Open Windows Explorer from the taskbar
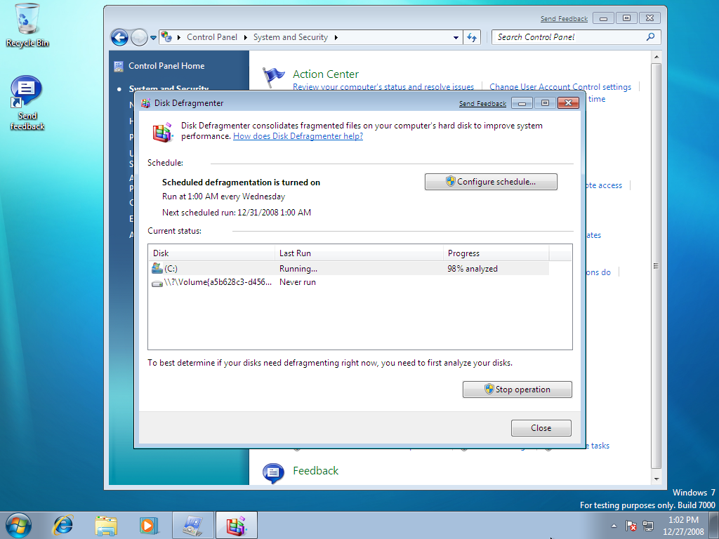719x539 pixels. pyautogui.click(x=106, y=525)
